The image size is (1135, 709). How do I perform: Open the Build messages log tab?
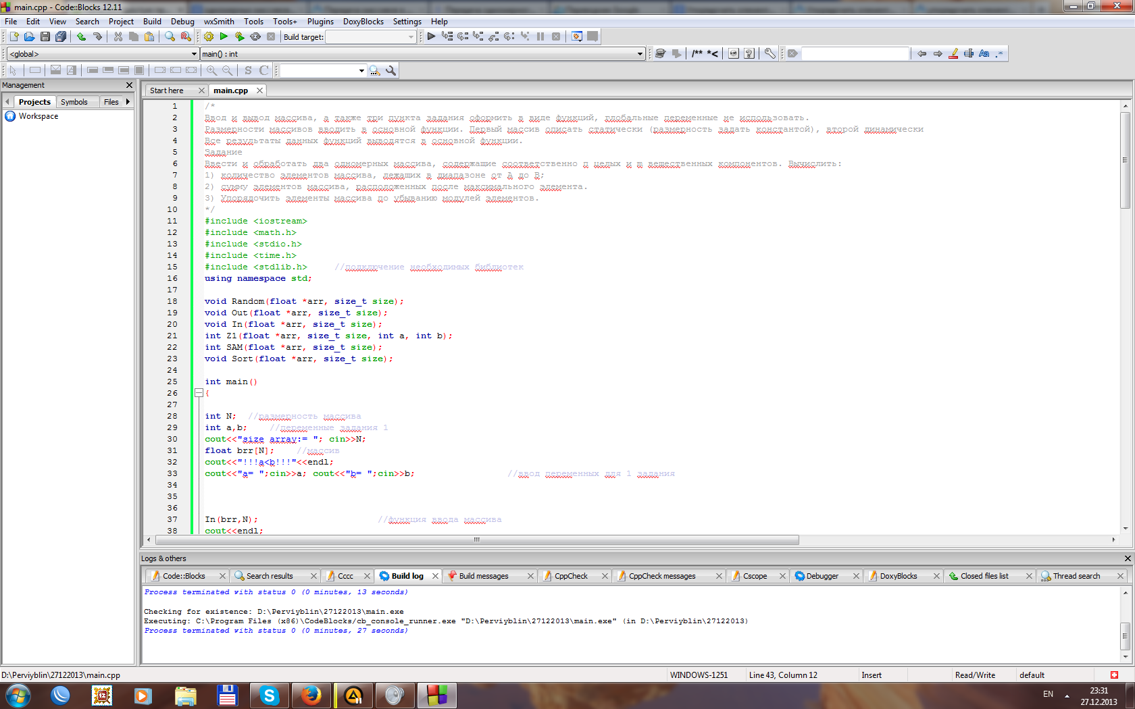point(484,576)
